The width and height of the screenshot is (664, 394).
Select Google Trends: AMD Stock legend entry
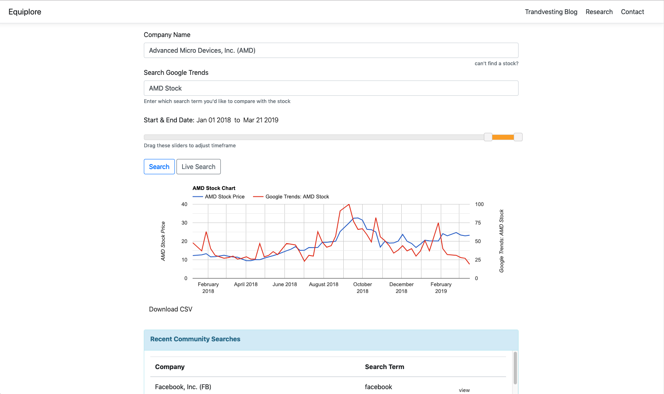pos(291,196)
